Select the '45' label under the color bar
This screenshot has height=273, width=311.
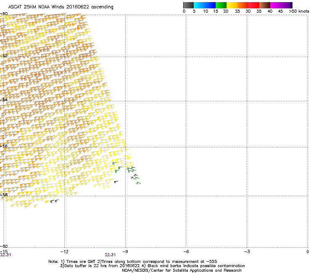point(280,11)
